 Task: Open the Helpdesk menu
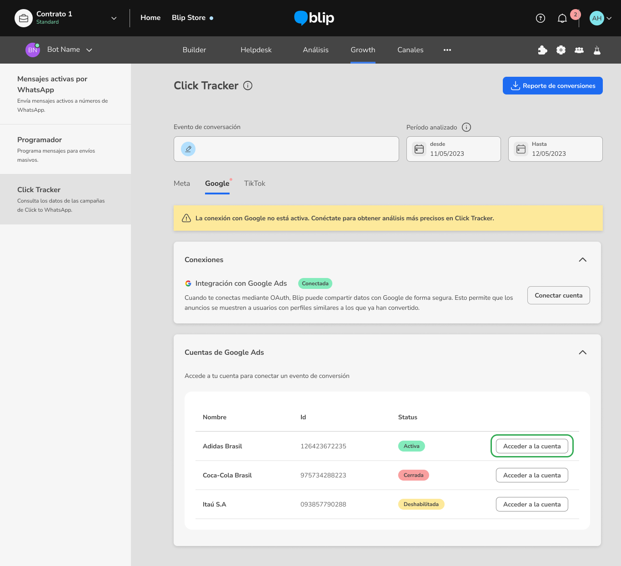256,50
